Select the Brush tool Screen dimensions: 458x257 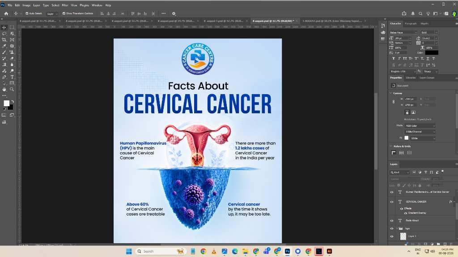(4, 52)
